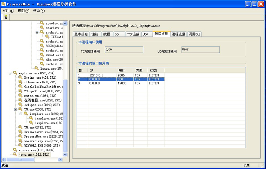
Task: Select the eclipse.exe process icon
Action: point(20,105)
